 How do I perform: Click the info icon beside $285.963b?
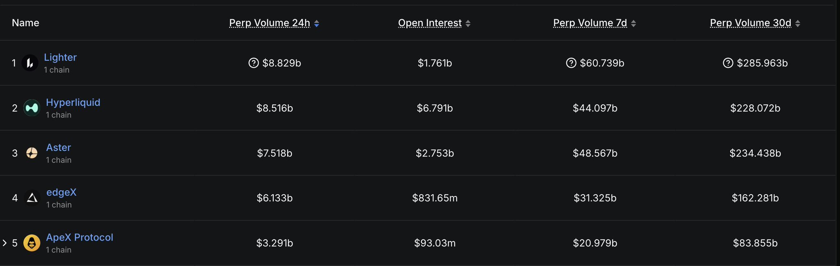[x=728, y=63]
